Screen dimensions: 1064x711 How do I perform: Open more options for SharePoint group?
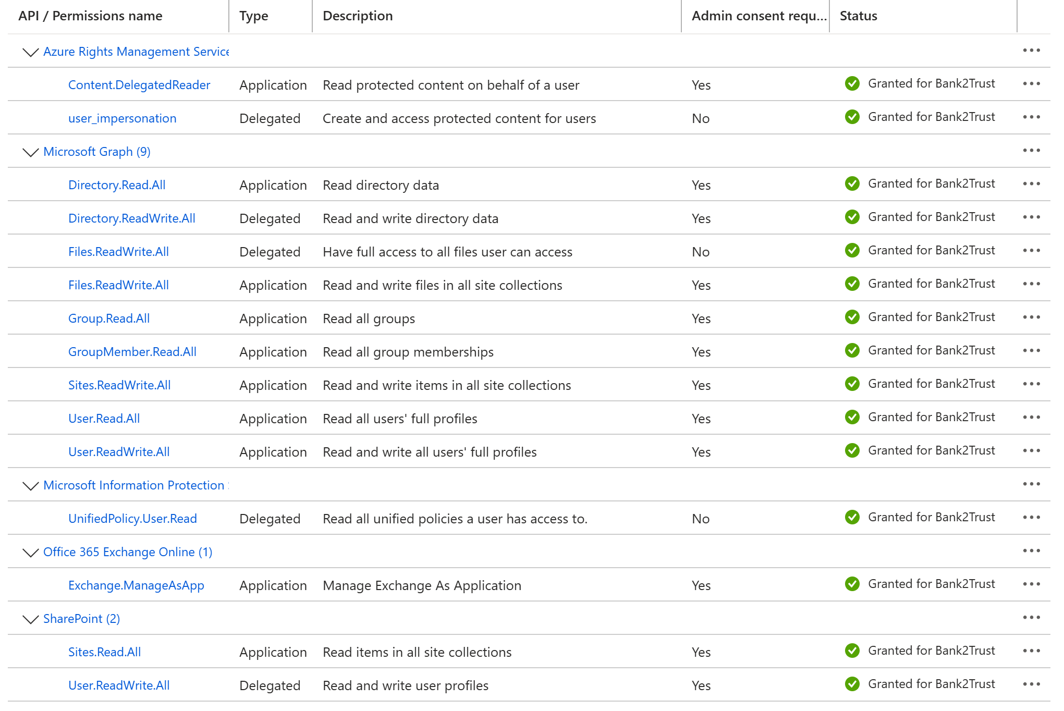pos(1031,618)
